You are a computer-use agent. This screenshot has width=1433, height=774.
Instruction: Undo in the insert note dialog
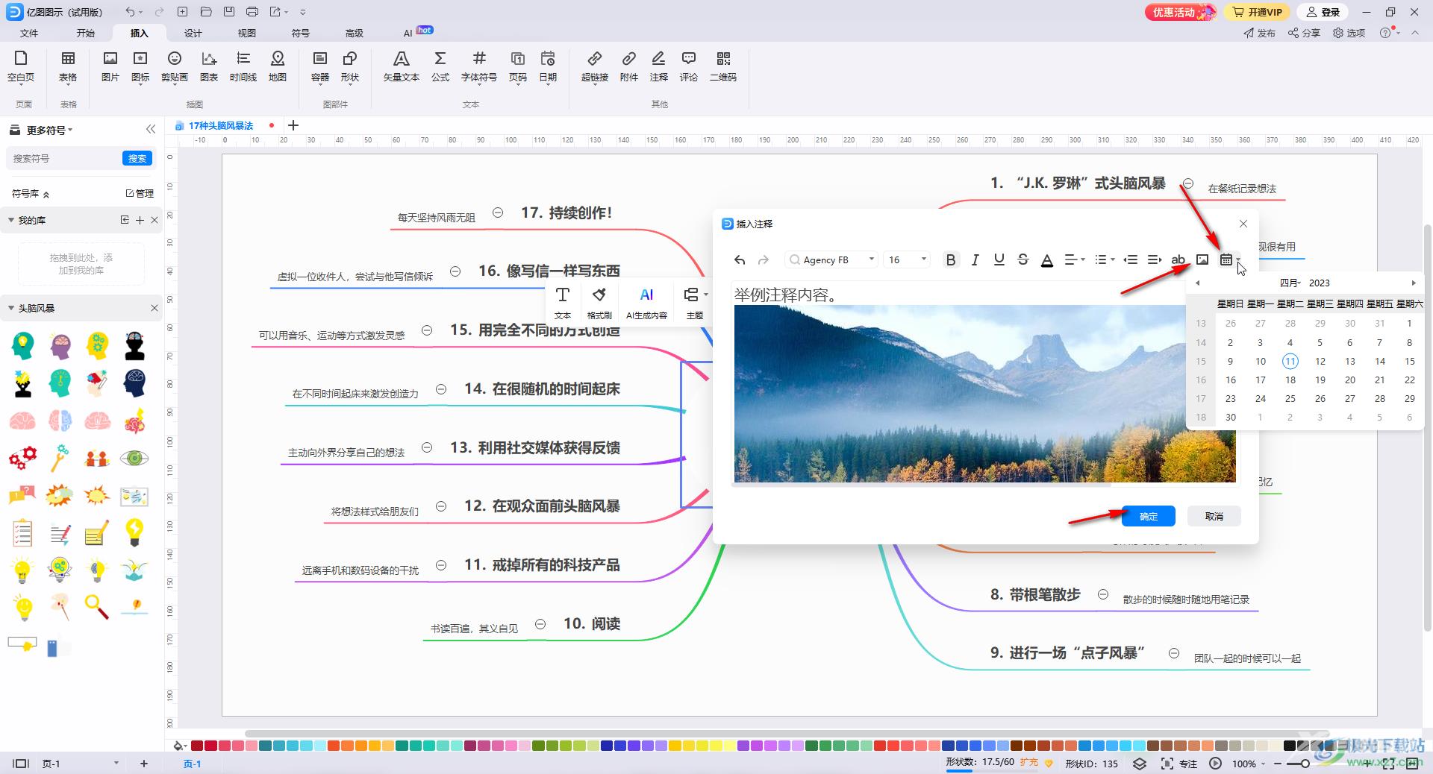[x=740, y=259]
